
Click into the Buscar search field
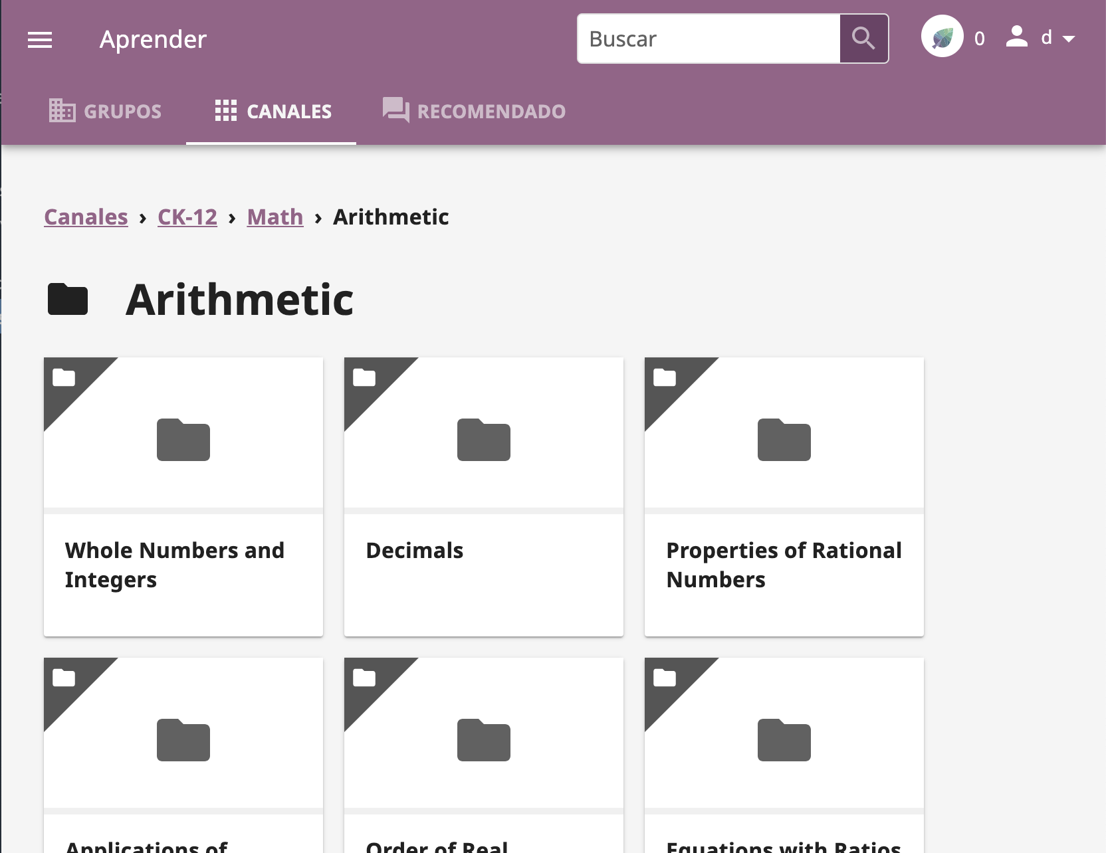(x=709, y=39)
